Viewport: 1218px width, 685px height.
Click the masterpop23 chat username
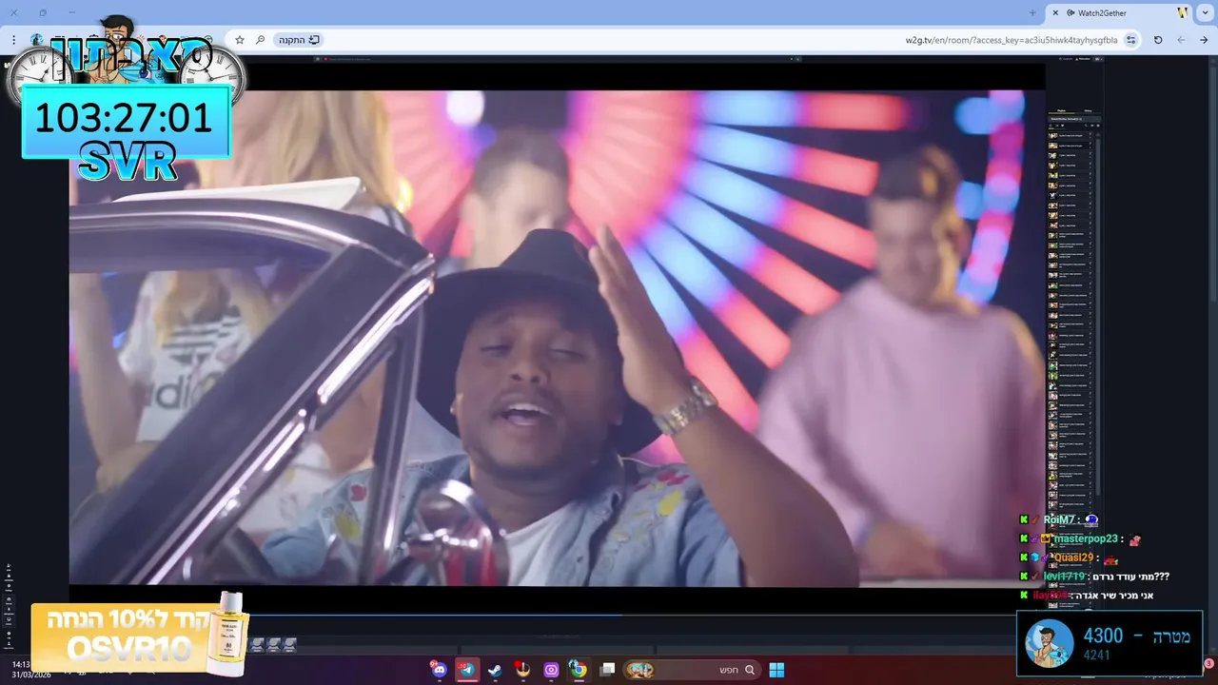[1086, 538]
